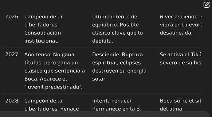
Task: Click the "Desciende. Ruptura" cell heading
Action: [x=117, y=55]
